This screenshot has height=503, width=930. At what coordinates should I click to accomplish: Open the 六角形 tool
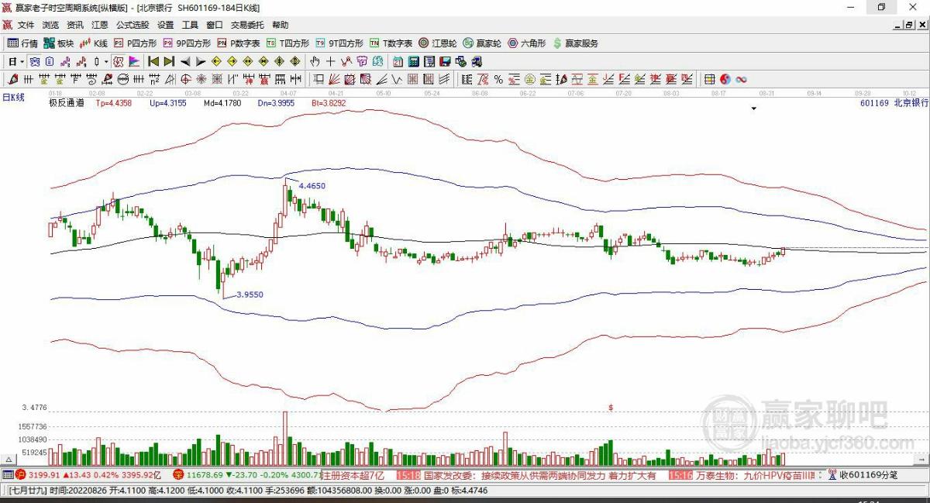pyautogui.click(x=526, y=43)
